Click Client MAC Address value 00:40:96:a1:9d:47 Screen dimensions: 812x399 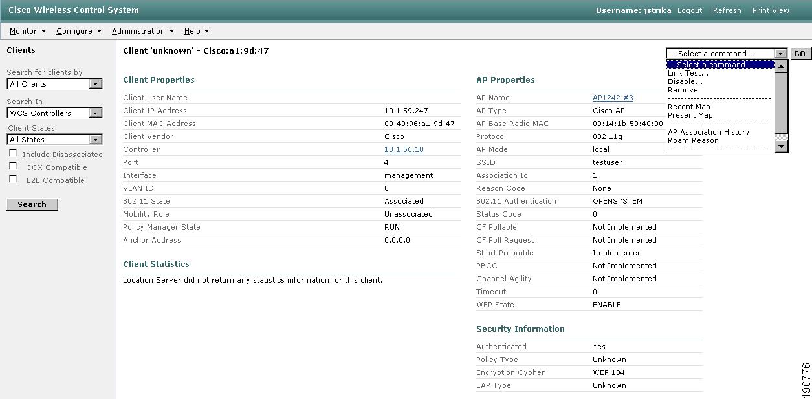419,124
